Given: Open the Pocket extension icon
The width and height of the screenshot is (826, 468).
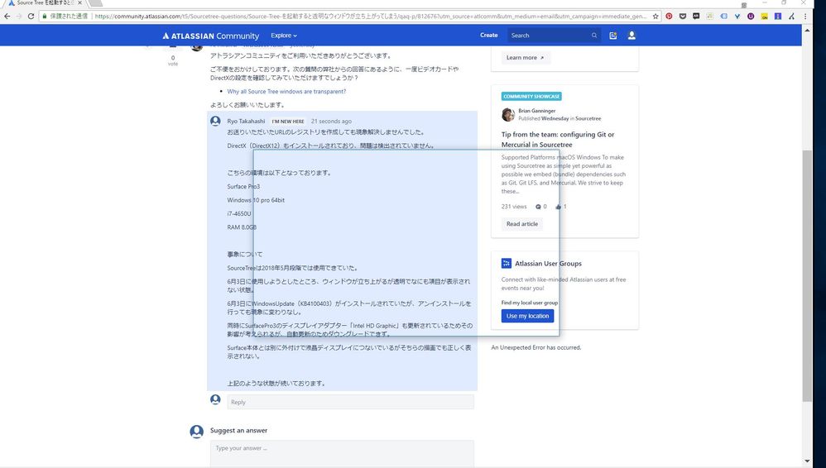Looking at the screenshot, I should [683, 17].
